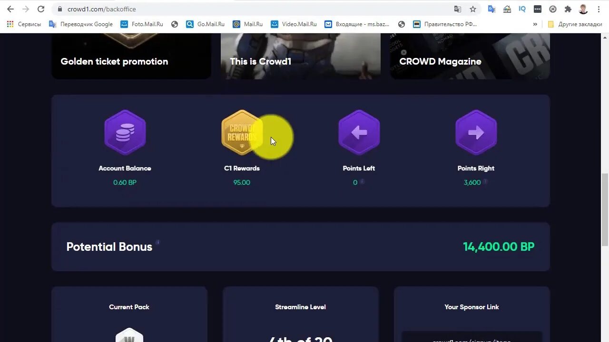
Task: Open the Сервисы apps grid shortcut
Action: point(24,24)
